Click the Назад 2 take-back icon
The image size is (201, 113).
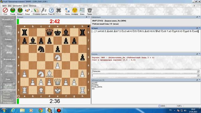pyautogui.click(x=20, y=10)
